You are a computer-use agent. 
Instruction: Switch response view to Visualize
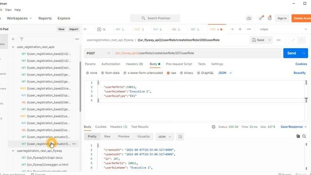143,137
